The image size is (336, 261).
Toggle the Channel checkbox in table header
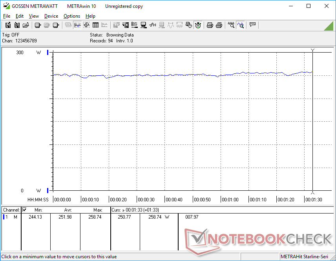tap(24, 210)
